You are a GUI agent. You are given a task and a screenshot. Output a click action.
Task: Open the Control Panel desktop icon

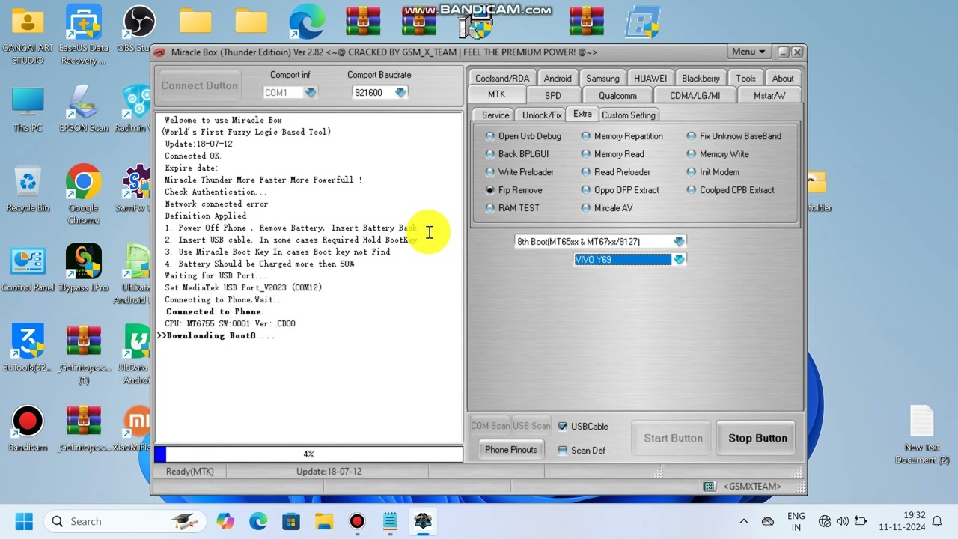(28, 269)
